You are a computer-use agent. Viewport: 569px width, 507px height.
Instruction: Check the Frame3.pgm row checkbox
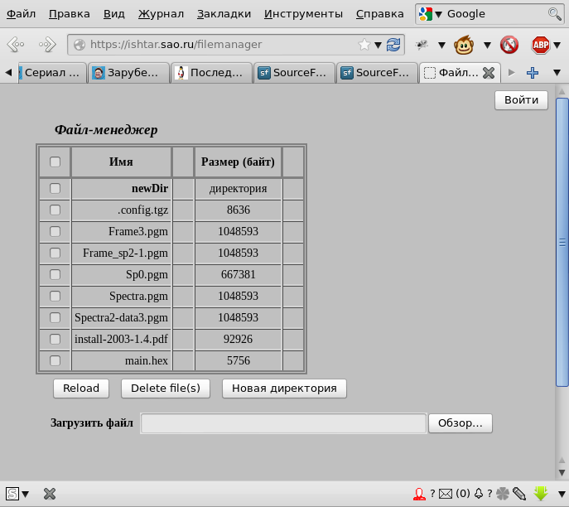coord(55,231)
